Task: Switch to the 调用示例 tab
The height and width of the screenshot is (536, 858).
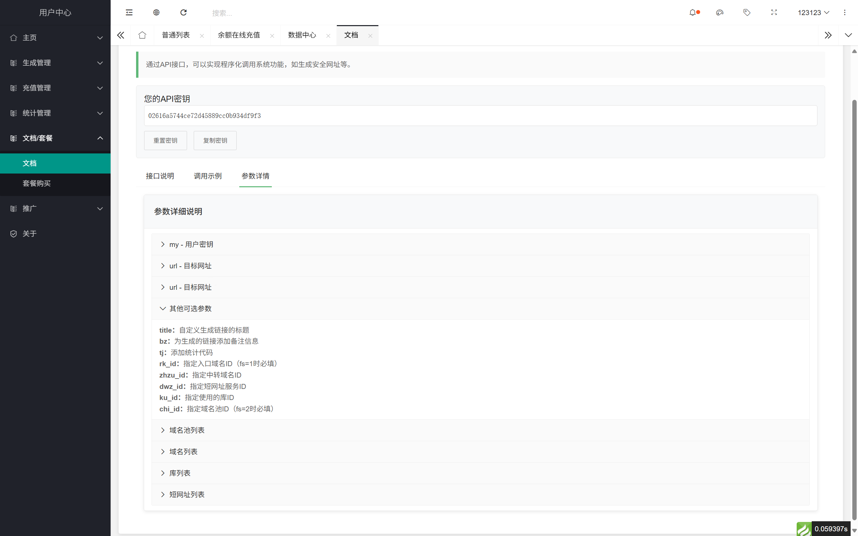Action: click(207, 176)
